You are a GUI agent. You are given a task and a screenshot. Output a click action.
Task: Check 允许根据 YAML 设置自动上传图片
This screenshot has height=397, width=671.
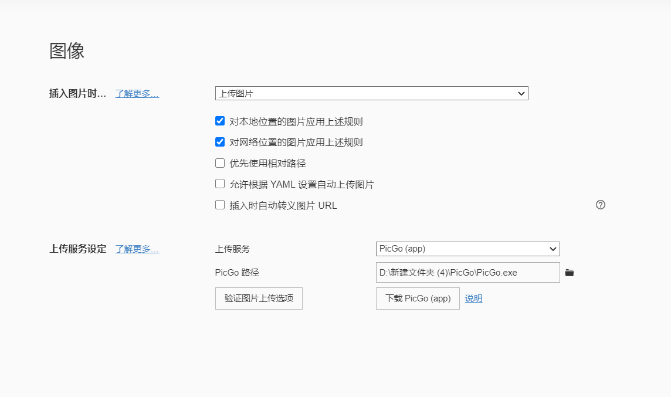[219, 184]
